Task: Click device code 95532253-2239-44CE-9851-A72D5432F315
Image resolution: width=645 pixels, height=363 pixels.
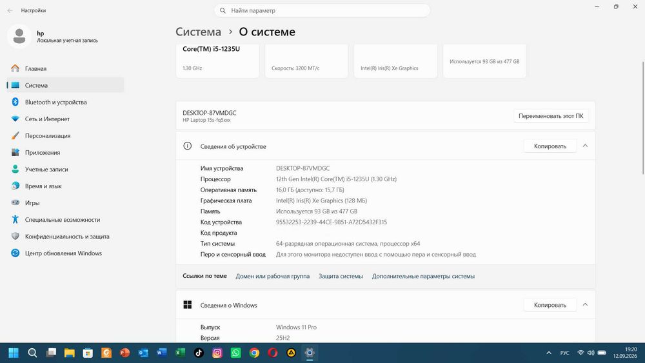Action: click(332, 222)
